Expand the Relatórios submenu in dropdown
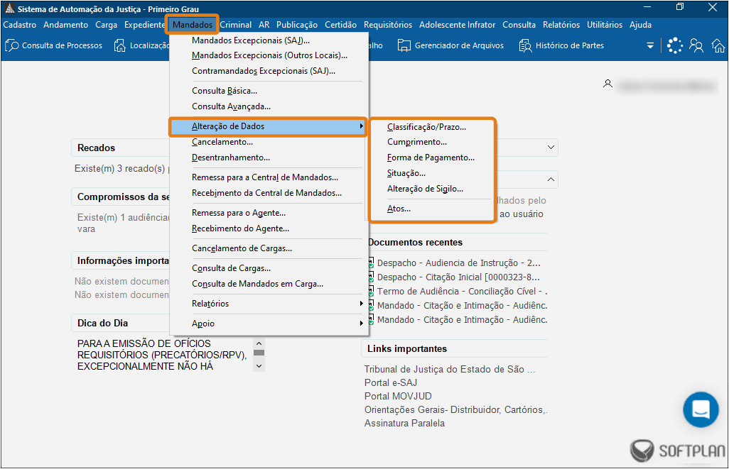Image resolution: width=729 pixels, height=469 pixels. [x=269, y=304]
